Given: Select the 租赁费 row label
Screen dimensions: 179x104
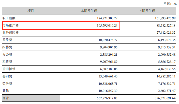Looking at the screenshot, I should 7,61.
